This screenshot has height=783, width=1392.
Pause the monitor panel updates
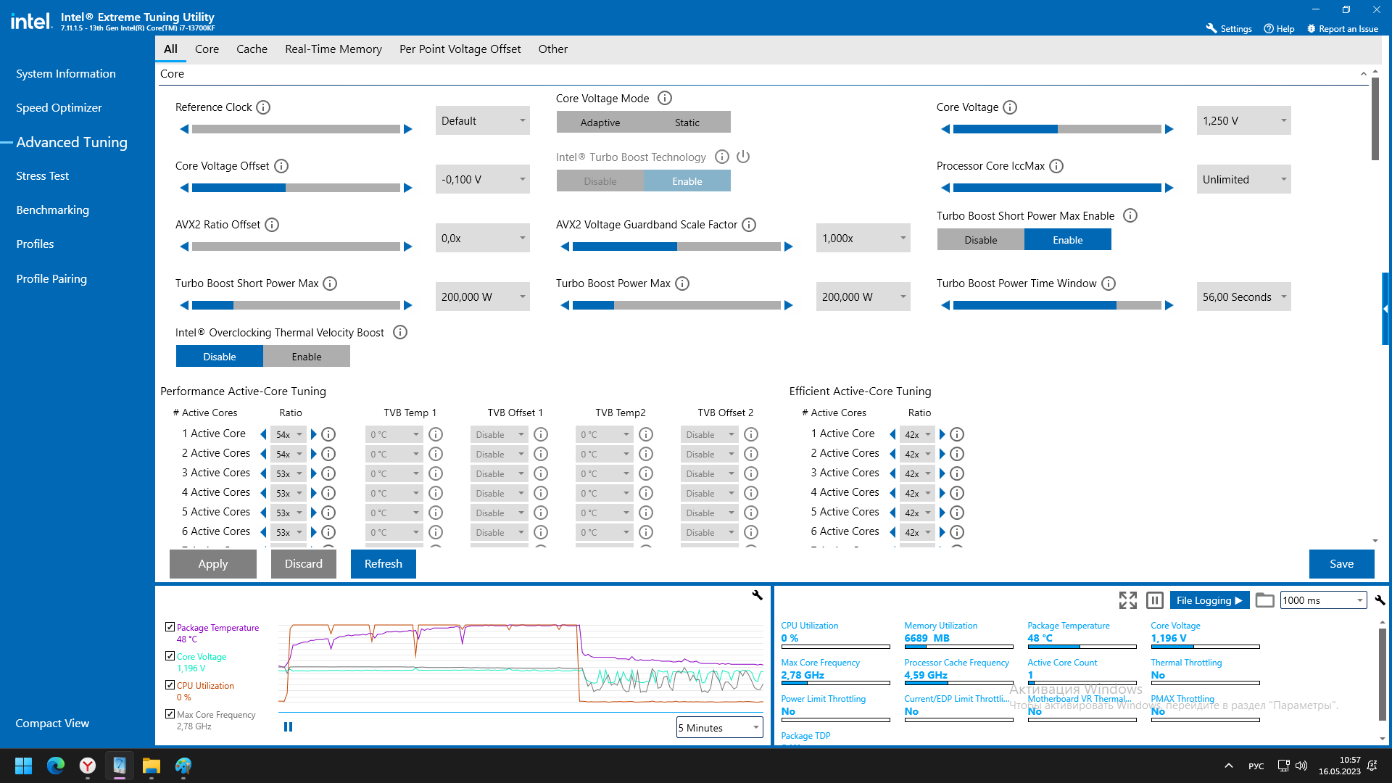1155,600
